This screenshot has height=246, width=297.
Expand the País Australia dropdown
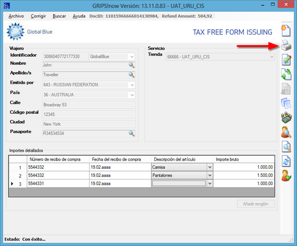pyautogui.click(x=133, y=95)
